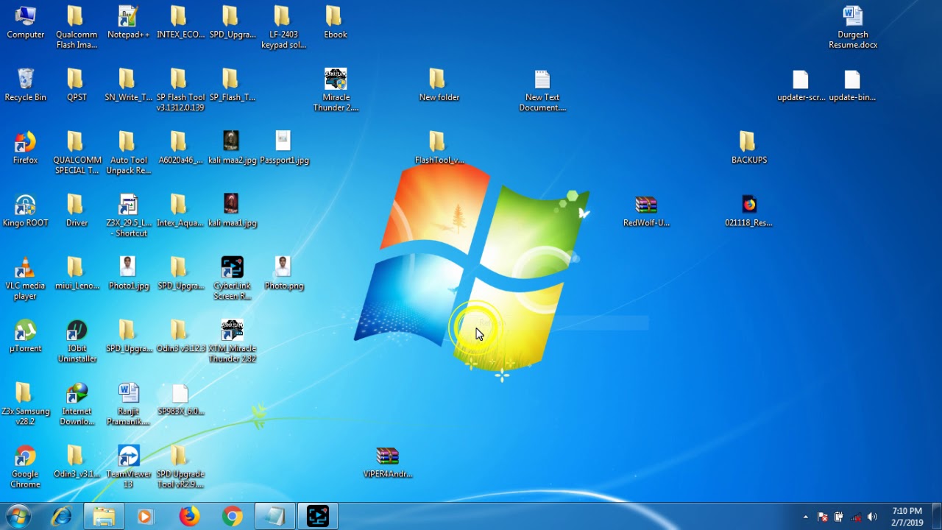Open the New folder icon

point(439,85)
